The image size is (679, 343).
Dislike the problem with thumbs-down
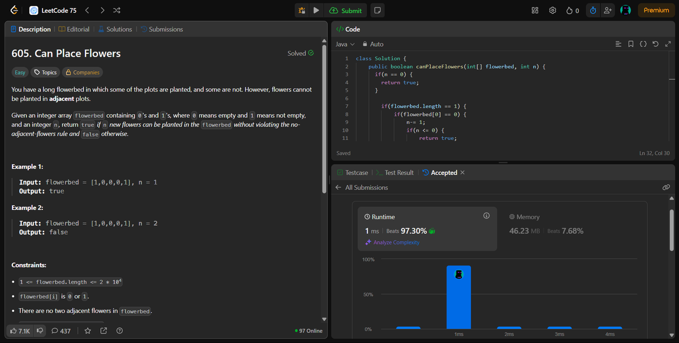pyautogui.click(x=40, y=331)
